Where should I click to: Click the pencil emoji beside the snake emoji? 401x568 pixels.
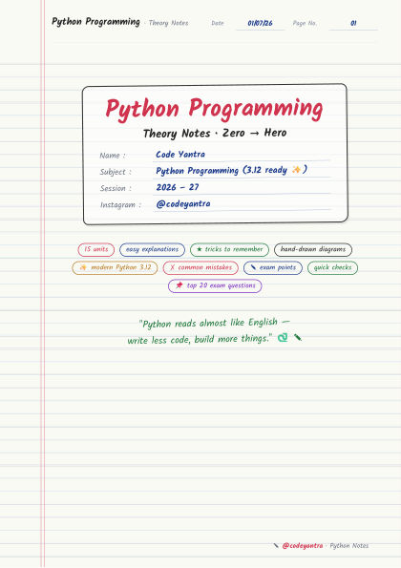[298, 337]
